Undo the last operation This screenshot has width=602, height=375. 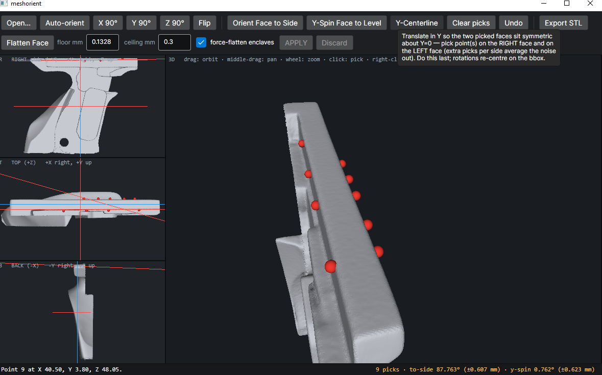tap(513, 23)
